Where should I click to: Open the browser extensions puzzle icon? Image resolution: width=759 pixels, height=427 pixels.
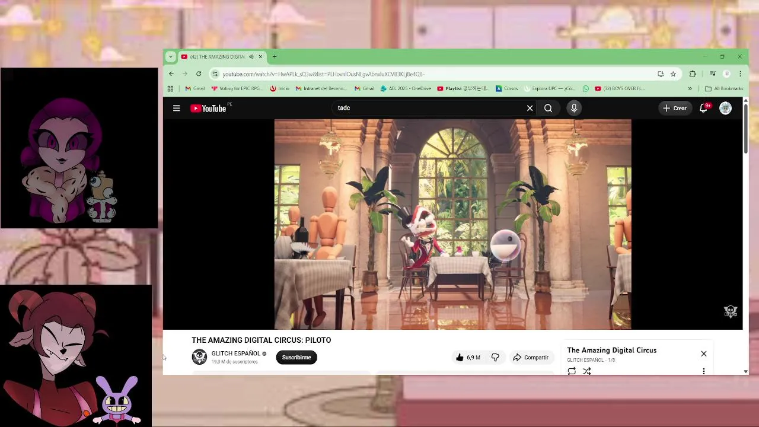tap(693, 74)
